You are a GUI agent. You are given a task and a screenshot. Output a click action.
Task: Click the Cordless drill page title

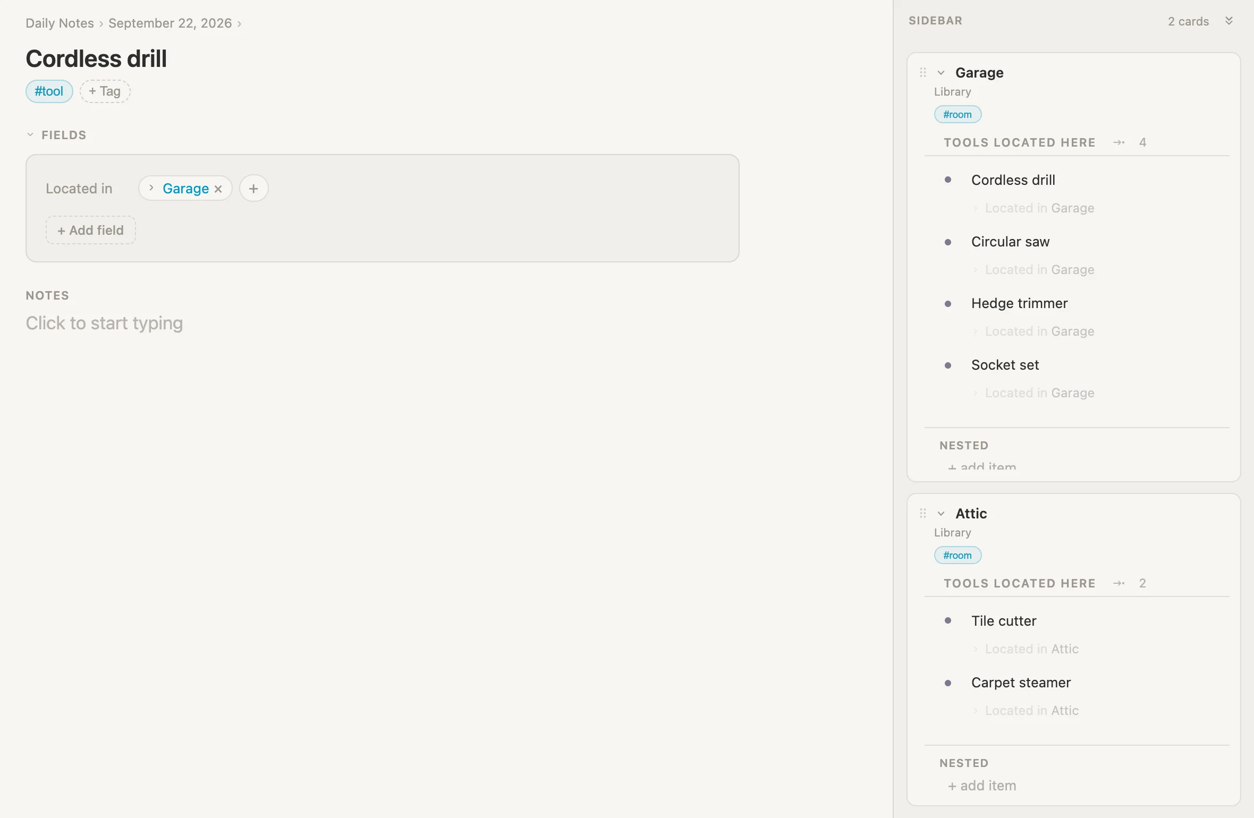(96, 58)
